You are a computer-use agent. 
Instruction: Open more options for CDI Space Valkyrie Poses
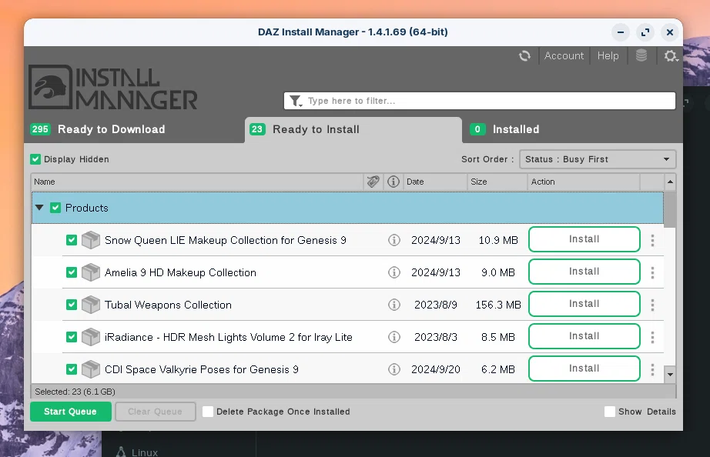click(652, 369)
